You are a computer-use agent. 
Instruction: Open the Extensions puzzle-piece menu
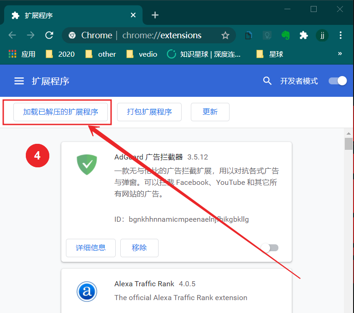(303, 35)
